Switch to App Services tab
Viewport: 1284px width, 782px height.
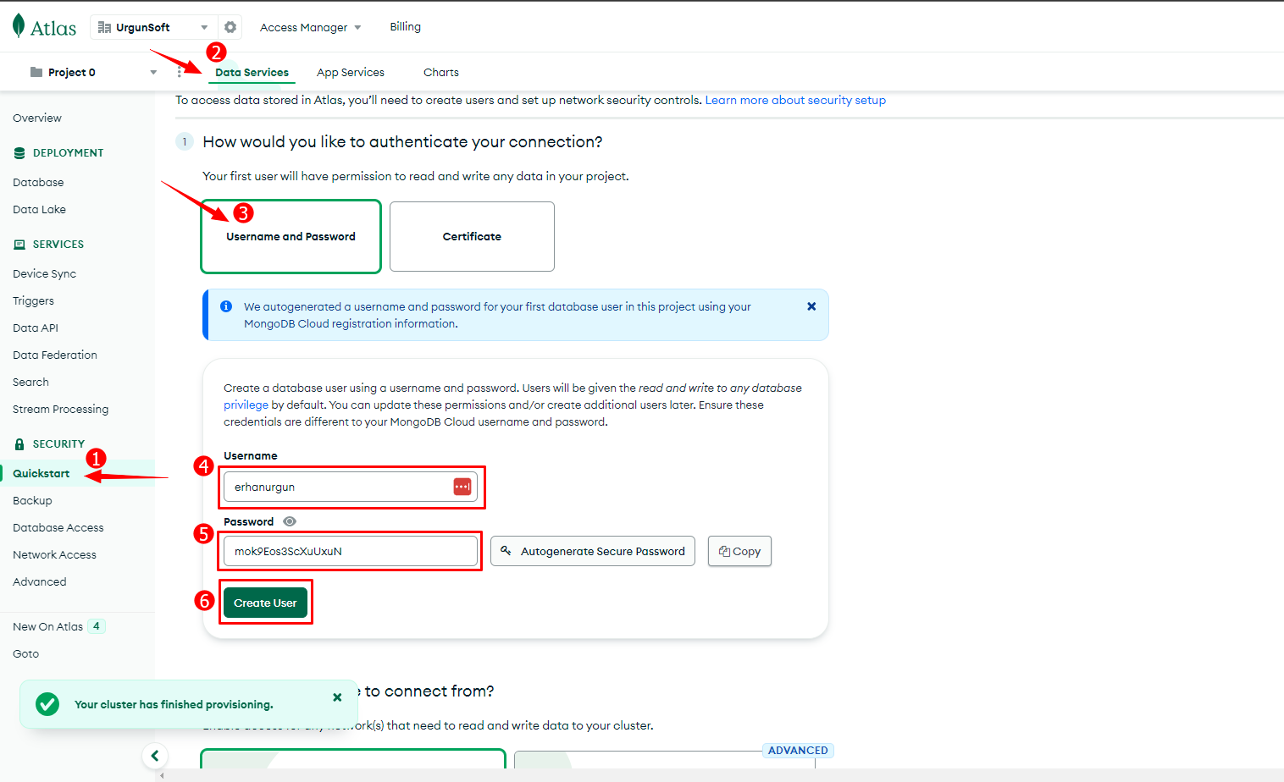[351, 72]
